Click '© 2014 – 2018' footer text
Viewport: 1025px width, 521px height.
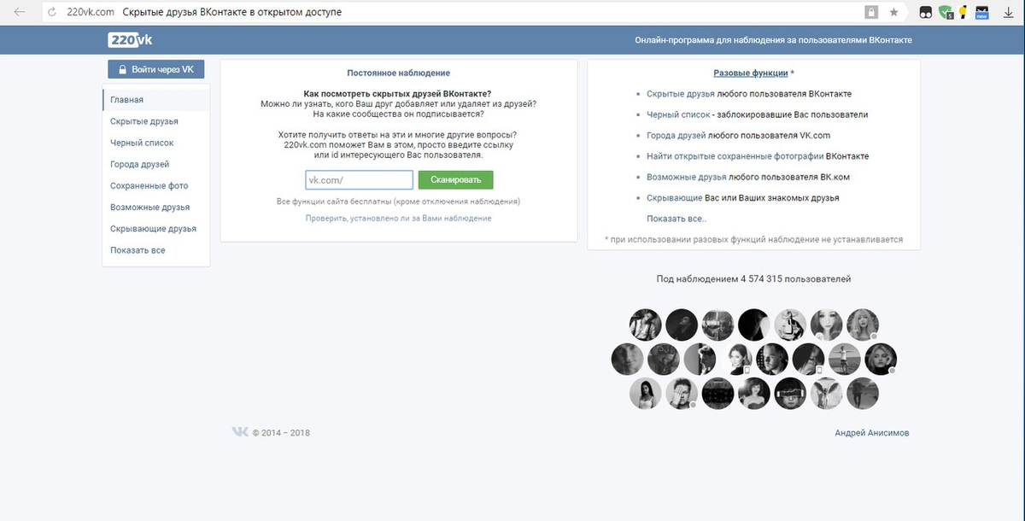click(281, 433)
